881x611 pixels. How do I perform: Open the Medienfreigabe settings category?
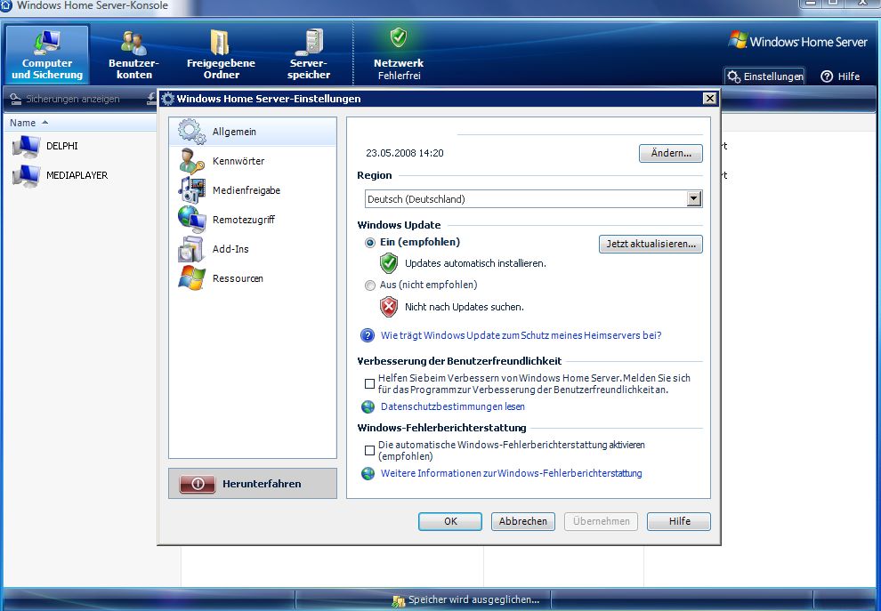(253, 190)
